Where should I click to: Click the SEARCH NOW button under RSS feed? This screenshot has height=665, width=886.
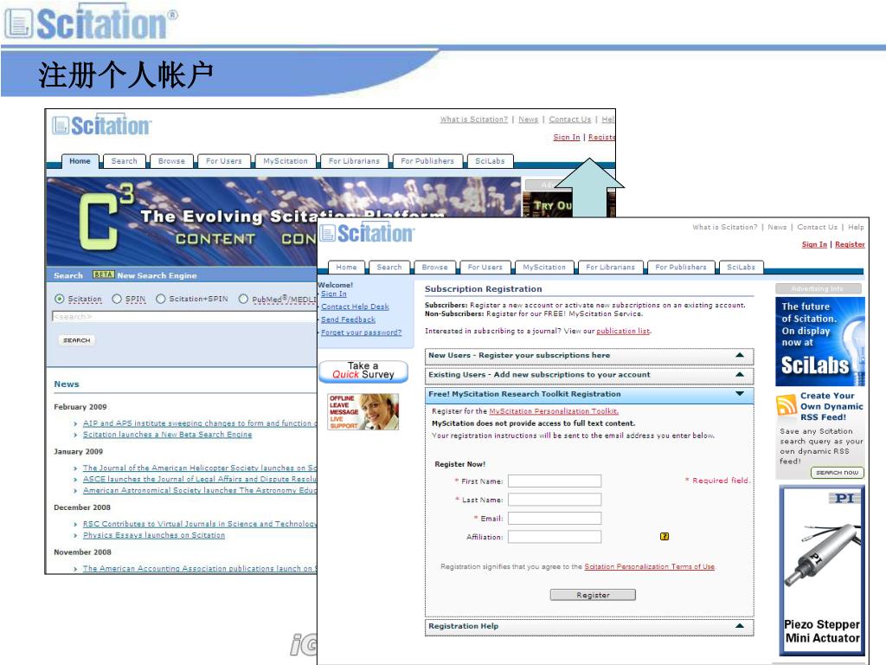click(x=837, y=472)
